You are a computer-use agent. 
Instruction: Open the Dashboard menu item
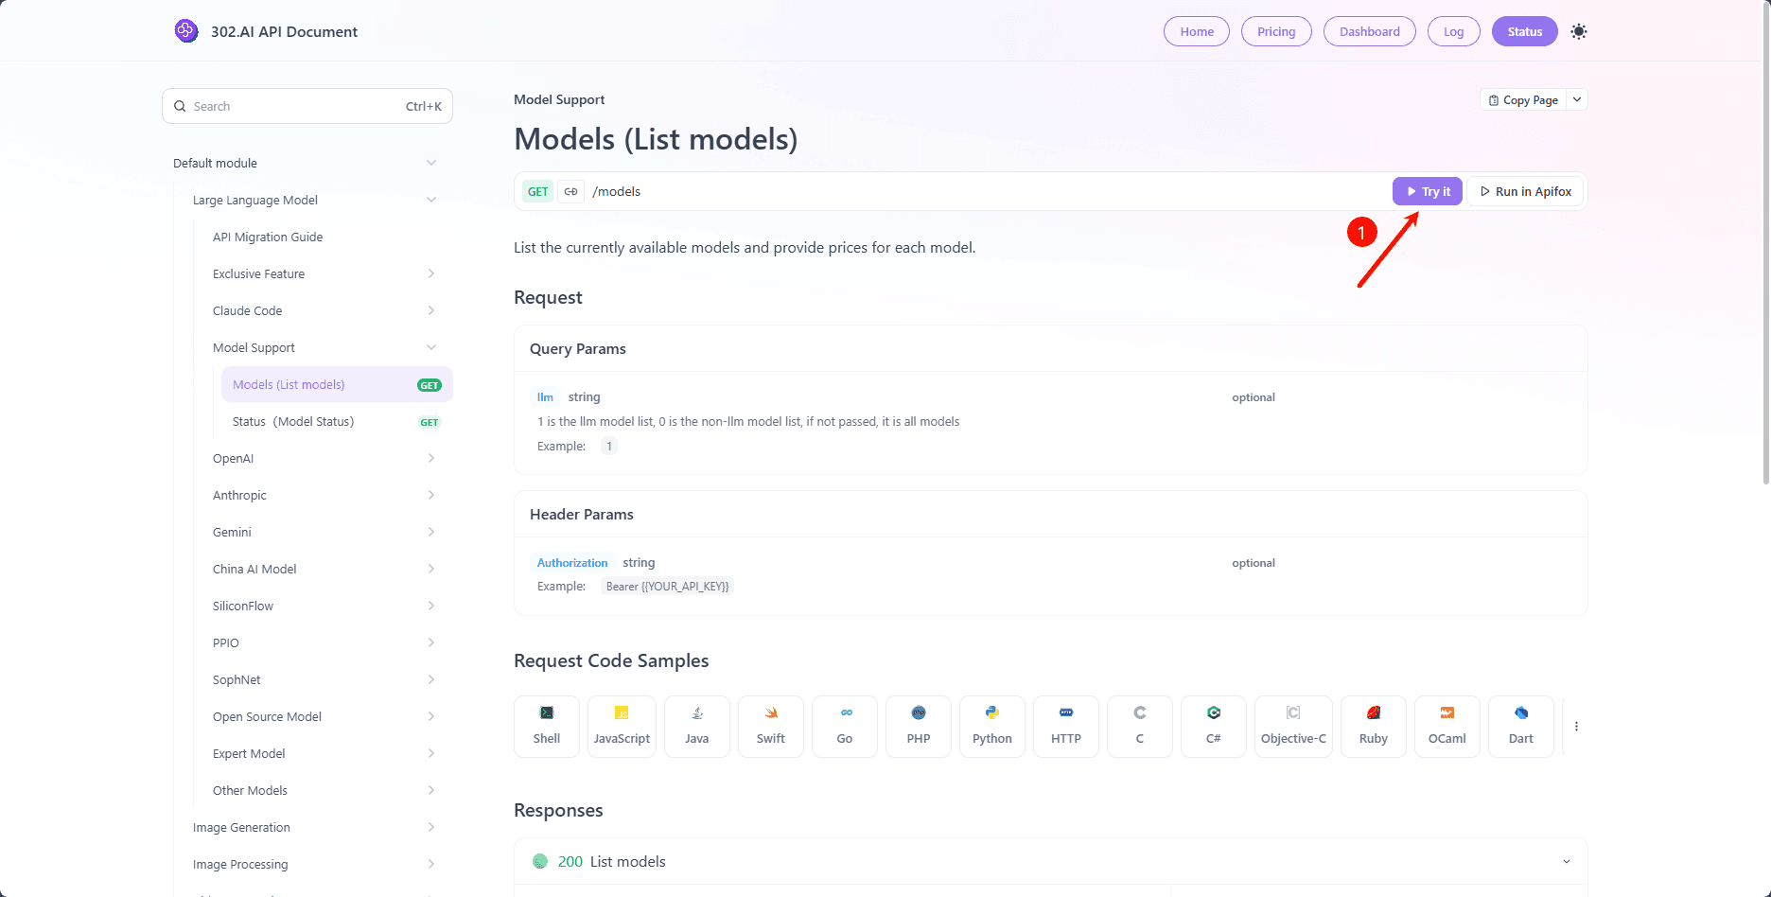[x=1369, y=30]
